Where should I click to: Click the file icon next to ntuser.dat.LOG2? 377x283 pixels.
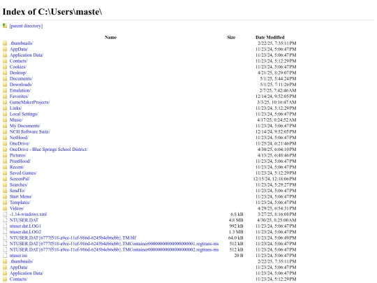[x=5, y=232]
